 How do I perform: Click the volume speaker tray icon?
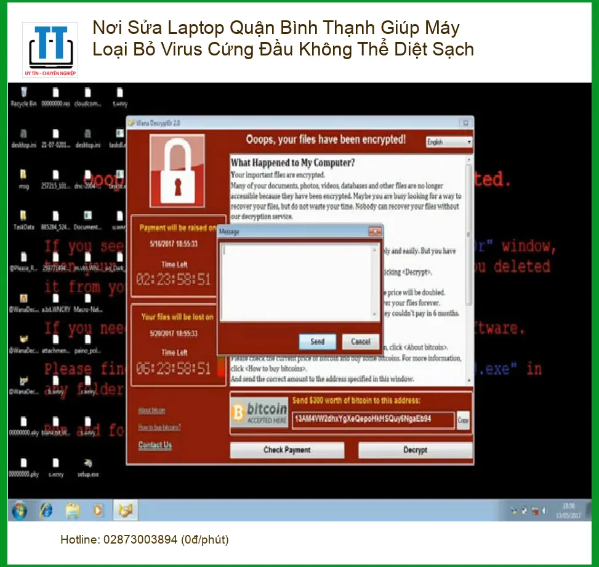pyautogui.click(x=544, y=510)
